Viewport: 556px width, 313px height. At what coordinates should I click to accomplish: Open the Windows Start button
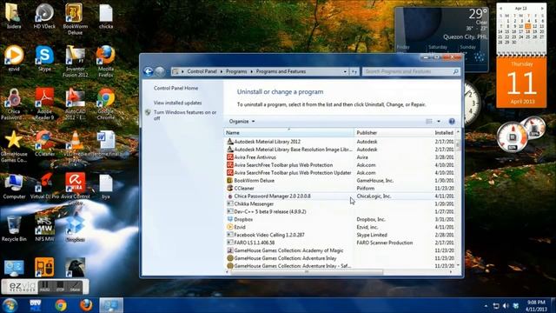(10, 305)
